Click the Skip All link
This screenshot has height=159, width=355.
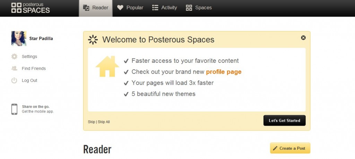pyautogui.click(x=104, y=122)
